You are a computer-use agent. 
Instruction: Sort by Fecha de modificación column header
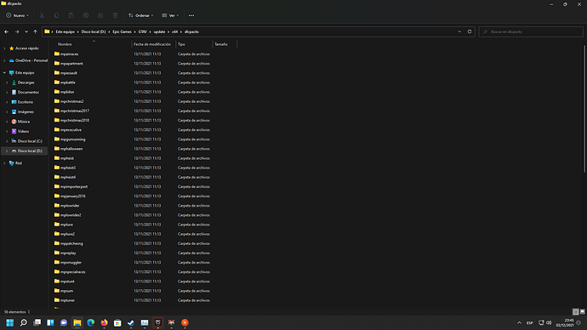(152, 44)
